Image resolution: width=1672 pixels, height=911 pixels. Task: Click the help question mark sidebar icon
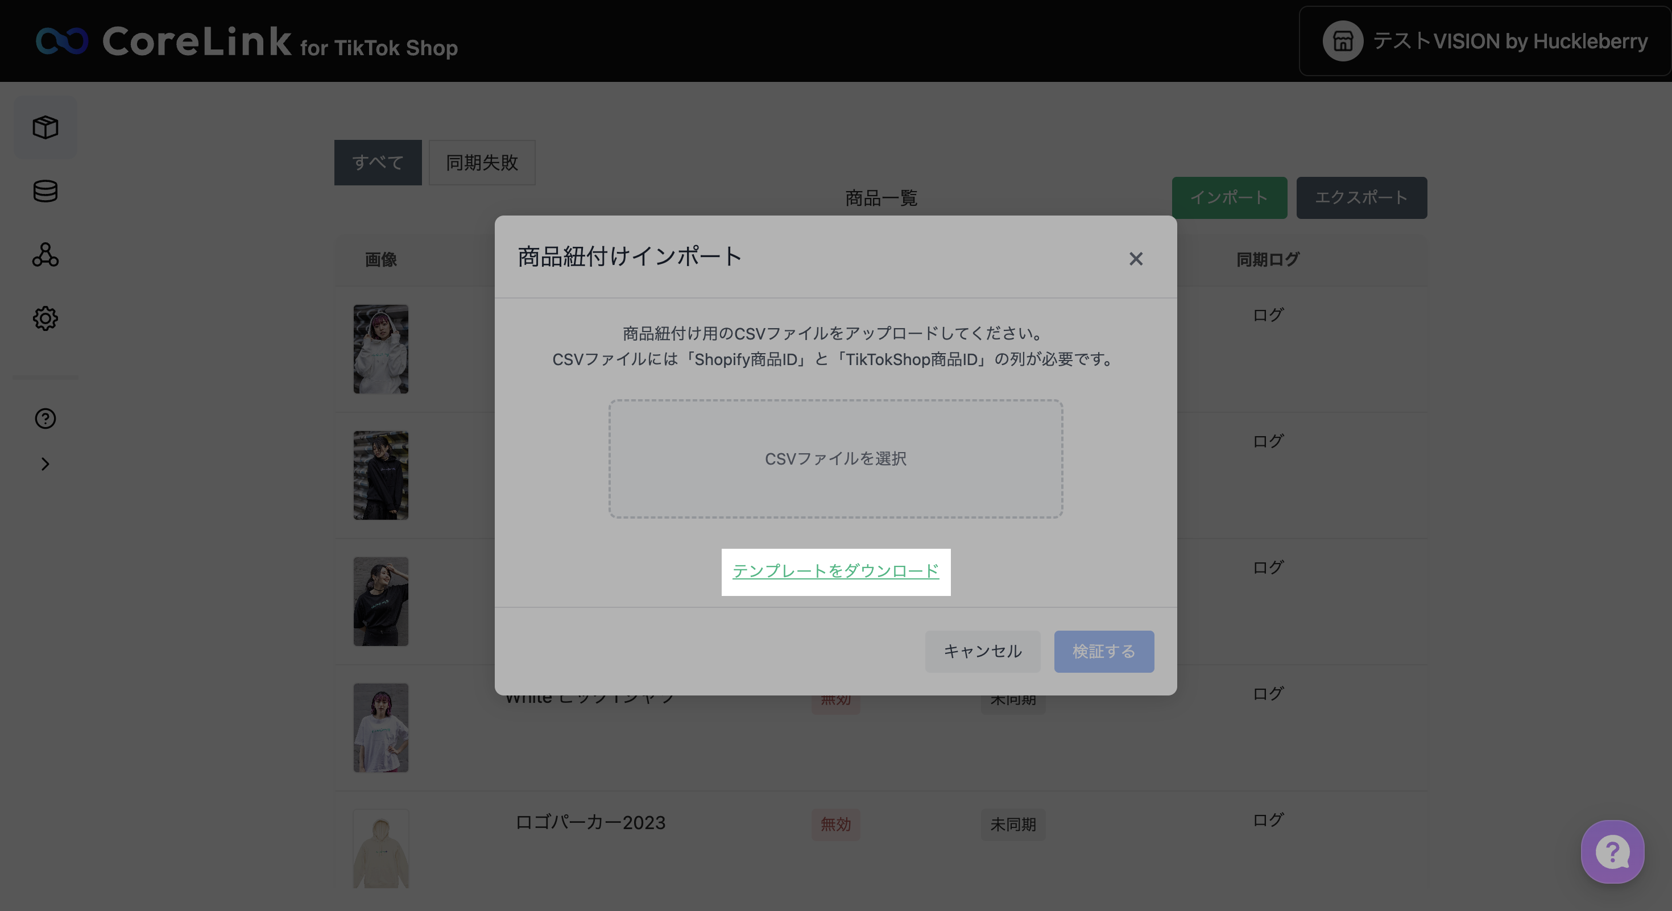tap(45, 419)
